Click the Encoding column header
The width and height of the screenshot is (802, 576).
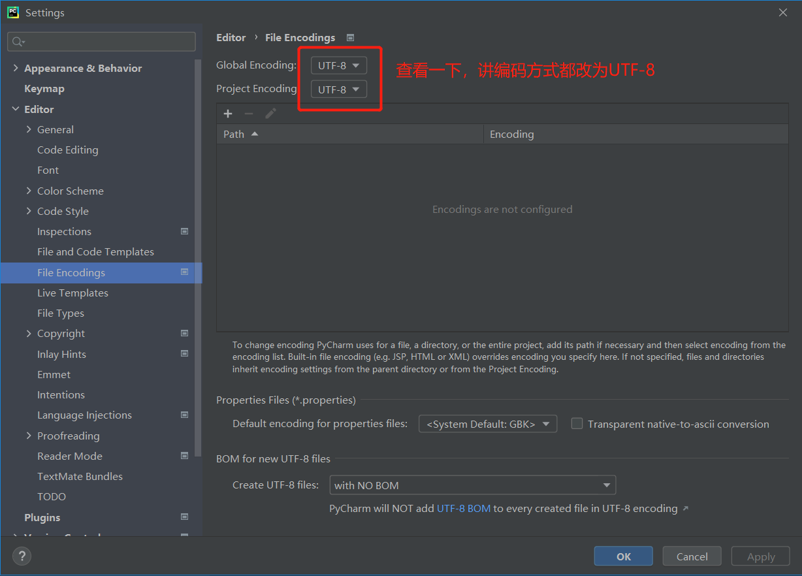635,134
